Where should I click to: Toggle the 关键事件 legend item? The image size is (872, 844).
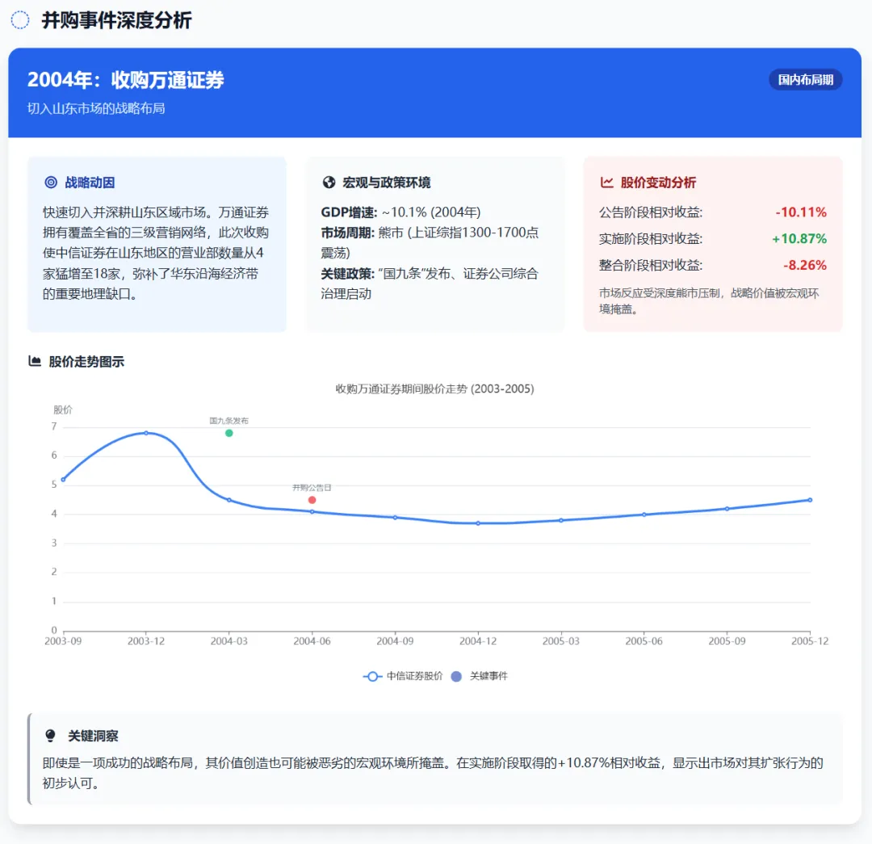click(x=479, y=676)
